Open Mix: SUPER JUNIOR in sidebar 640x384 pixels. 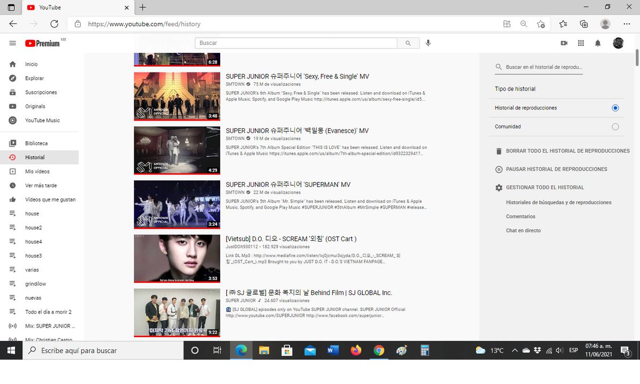(39, 326)
